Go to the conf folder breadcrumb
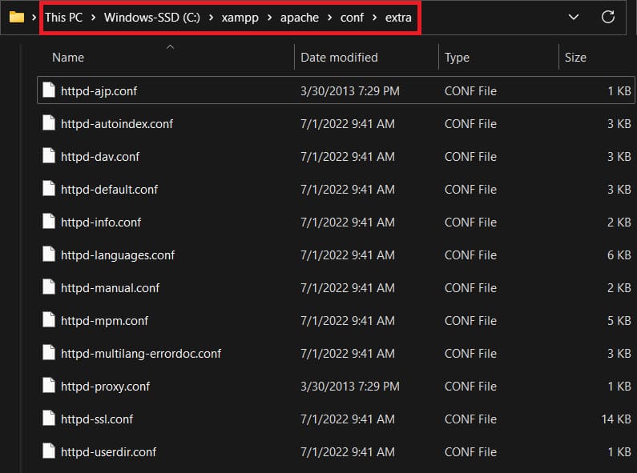This screenshot has width=637, height=473. pos(352,18)
